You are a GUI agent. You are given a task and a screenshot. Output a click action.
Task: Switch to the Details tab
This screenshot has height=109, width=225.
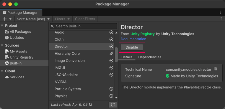127,57
